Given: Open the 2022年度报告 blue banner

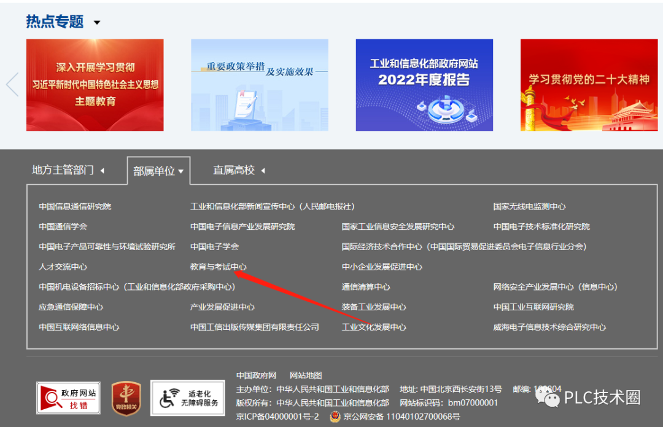Looking at the screenshot, I should point(425,85).
